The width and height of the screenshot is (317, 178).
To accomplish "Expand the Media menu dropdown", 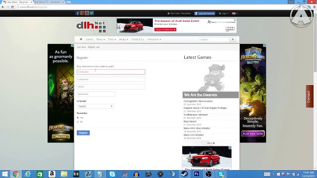I will [x=123, y=40].
